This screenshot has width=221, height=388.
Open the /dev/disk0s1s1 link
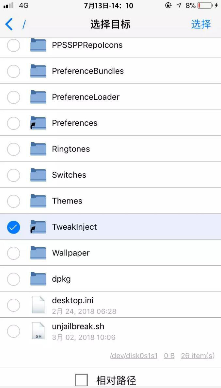click(134, 356)
